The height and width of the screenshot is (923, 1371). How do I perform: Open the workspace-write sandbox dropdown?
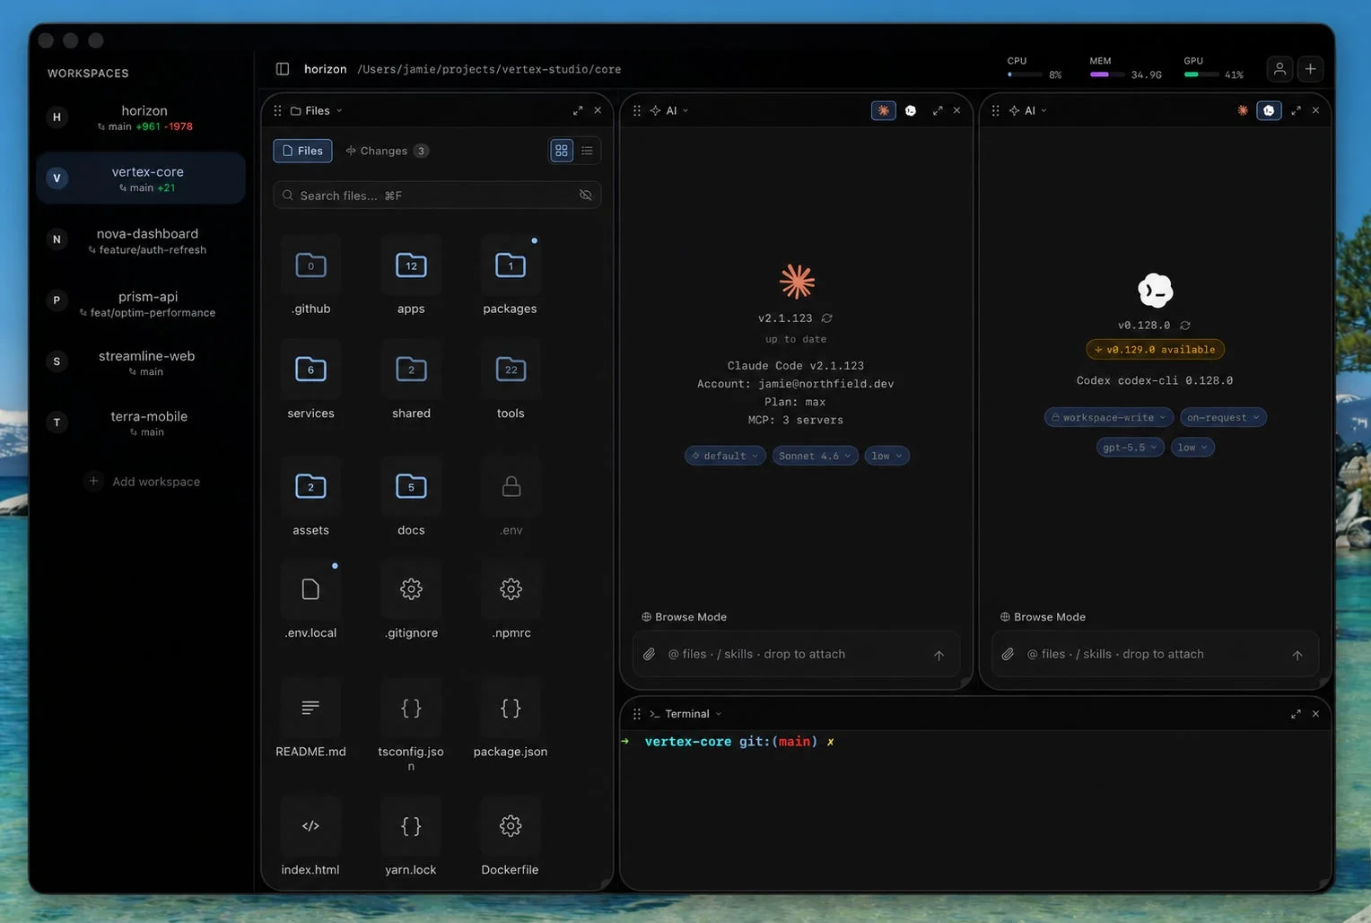(1109, 417)
